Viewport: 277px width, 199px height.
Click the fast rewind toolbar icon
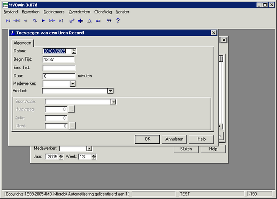coord(17,21)
